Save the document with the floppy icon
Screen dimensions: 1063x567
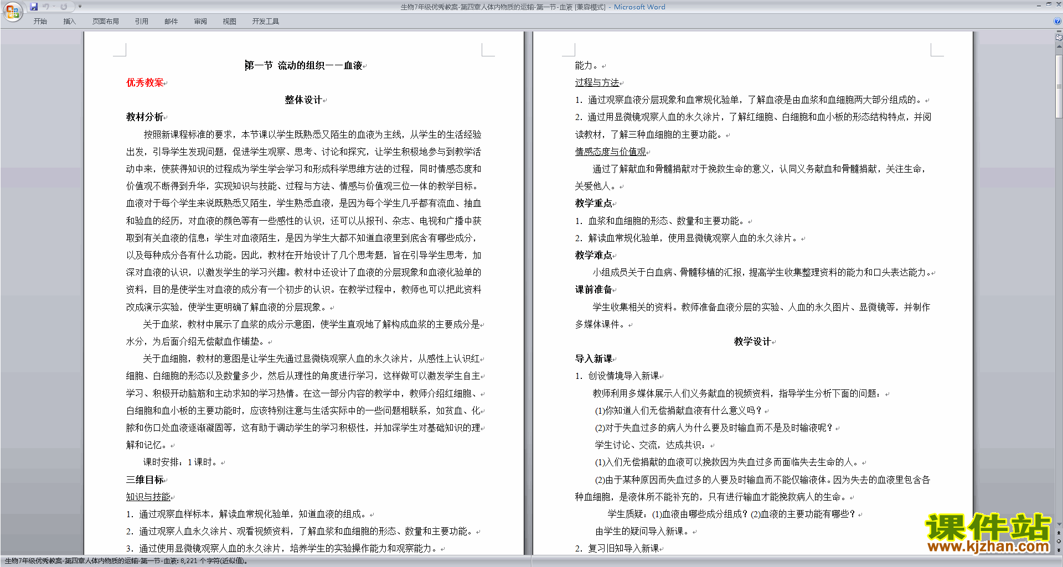coord(34,7)
